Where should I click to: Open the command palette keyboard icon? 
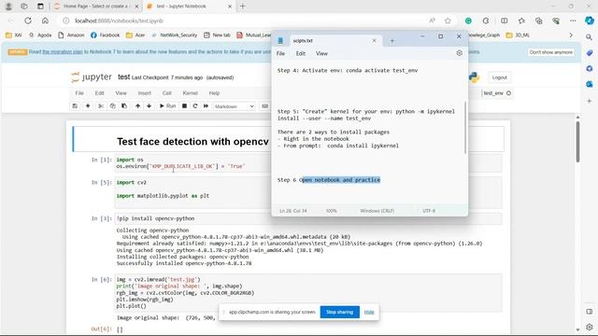pyautogui.click(x=265, y=105)
